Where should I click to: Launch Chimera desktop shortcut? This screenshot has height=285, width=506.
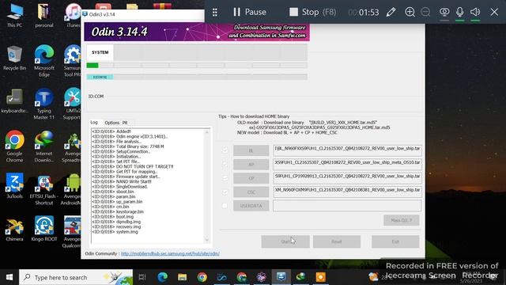click(14, 229)
